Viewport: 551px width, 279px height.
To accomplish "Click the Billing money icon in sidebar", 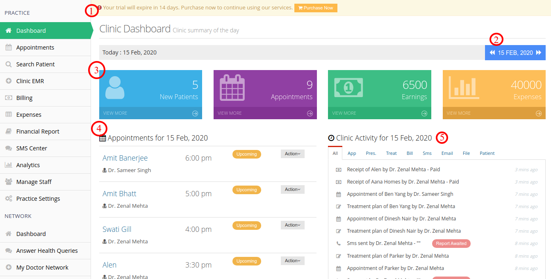I will coord(8,98).
